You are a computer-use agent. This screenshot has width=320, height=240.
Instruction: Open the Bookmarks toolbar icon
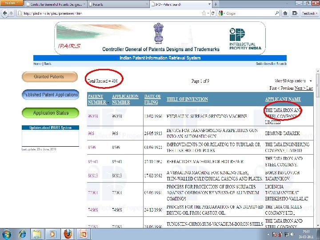[x=295, y=13]
